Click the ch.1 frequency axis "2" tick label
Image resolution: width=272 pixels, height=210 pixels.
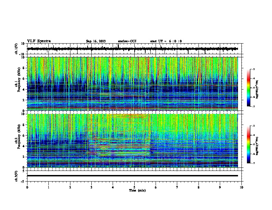24,100
